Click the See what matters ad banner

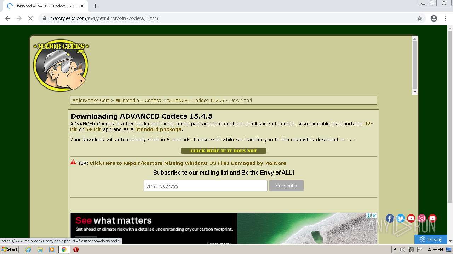coord(223,229)
